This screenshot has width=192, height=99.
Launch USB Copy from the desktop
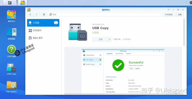coord(11,69)
